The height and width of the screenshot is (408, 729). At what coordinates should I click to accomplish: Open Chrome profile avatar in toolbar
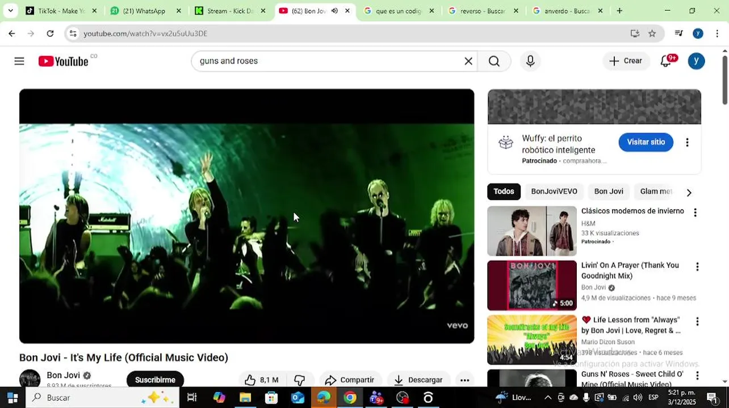click(698, 33)
